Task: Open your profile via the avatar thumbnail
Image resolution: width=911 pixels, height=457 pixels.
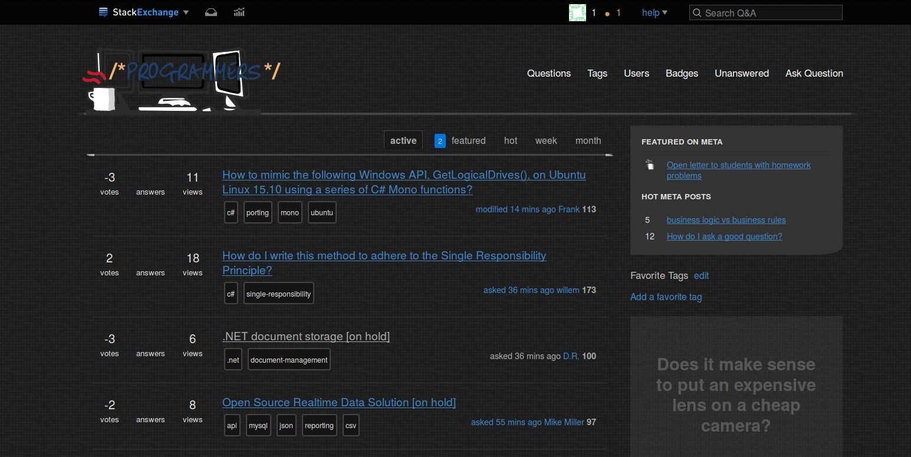Action: pyautogui.click(x=578, y=12)
